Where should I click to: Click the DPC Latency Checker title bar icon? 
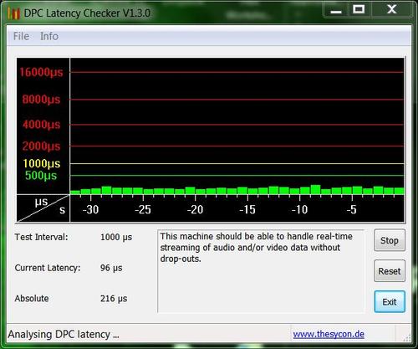[13, 13]
